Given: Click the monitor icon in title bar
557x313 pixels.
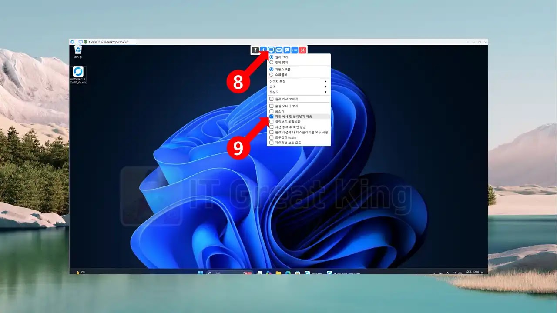Looking at the screenshot, I should pos(81,42).
